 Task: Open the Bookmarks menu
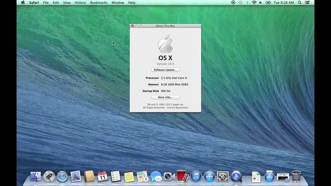(99, 3)
